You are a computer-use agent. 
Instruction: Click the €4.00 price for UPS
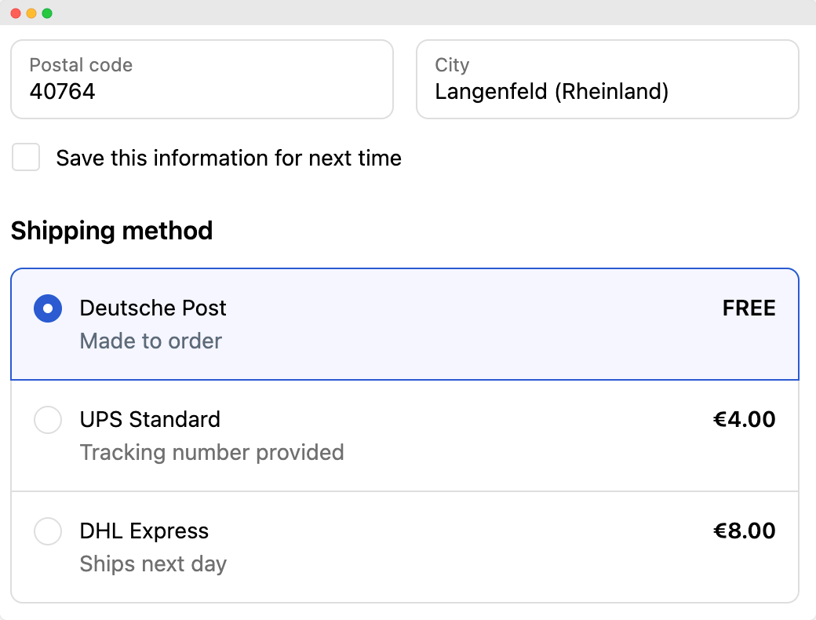coord(744,419)
